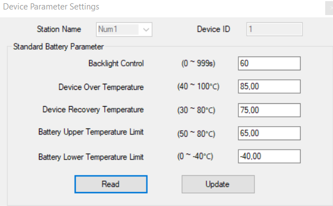Image resolution: width=333 pixels, height=206 pixels.
Task: Click the (0 ~ -40°C) range hint
Action: (x=195, y=156)
